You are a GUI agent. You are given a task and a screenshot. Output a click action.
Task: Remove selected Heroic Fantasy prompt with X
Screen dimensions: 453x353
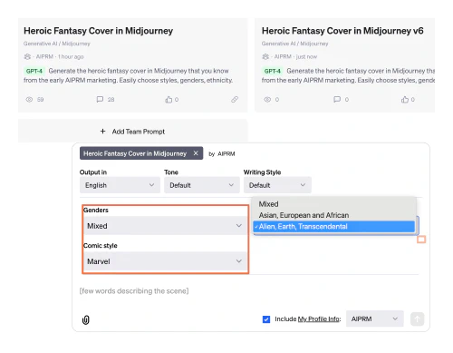pos(196,153)
